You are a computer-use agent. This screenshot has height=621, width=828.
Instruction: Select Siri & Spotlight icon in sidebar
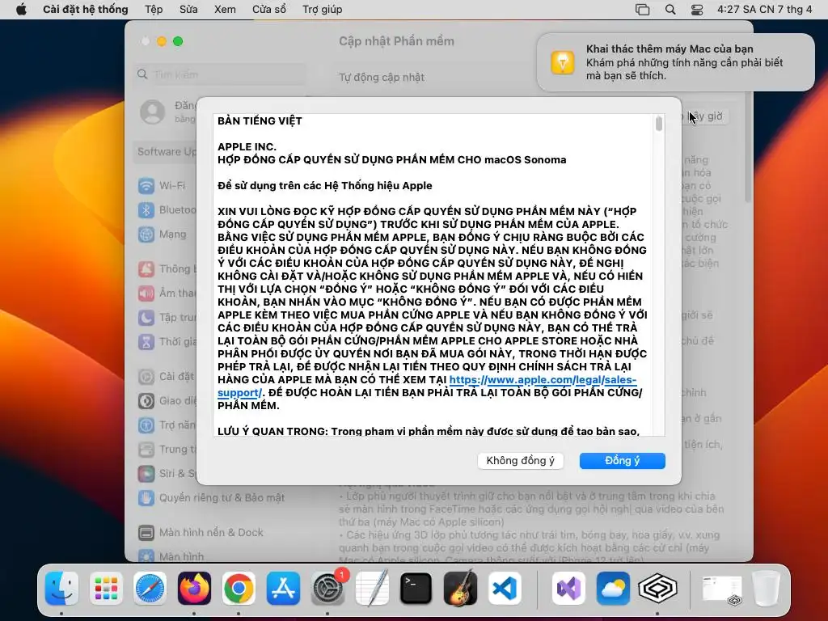pyautogui.click(x=146, y=474)
